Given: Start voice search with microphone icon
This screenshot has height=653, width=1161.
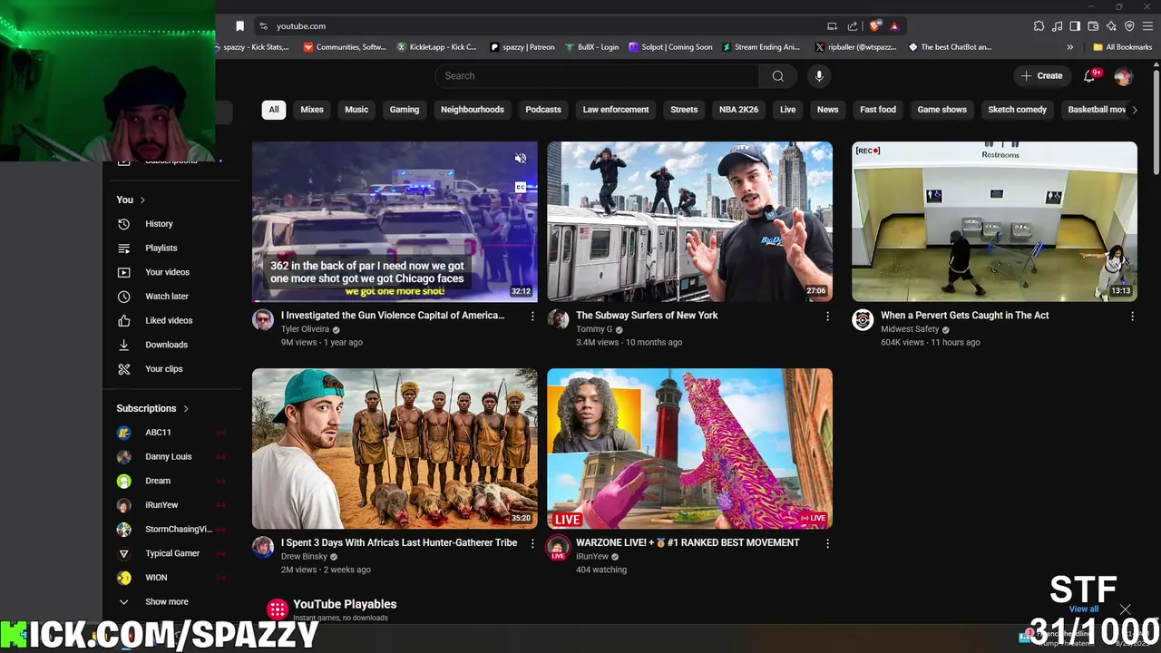Looking at the screenshot, I should [819, 76].
